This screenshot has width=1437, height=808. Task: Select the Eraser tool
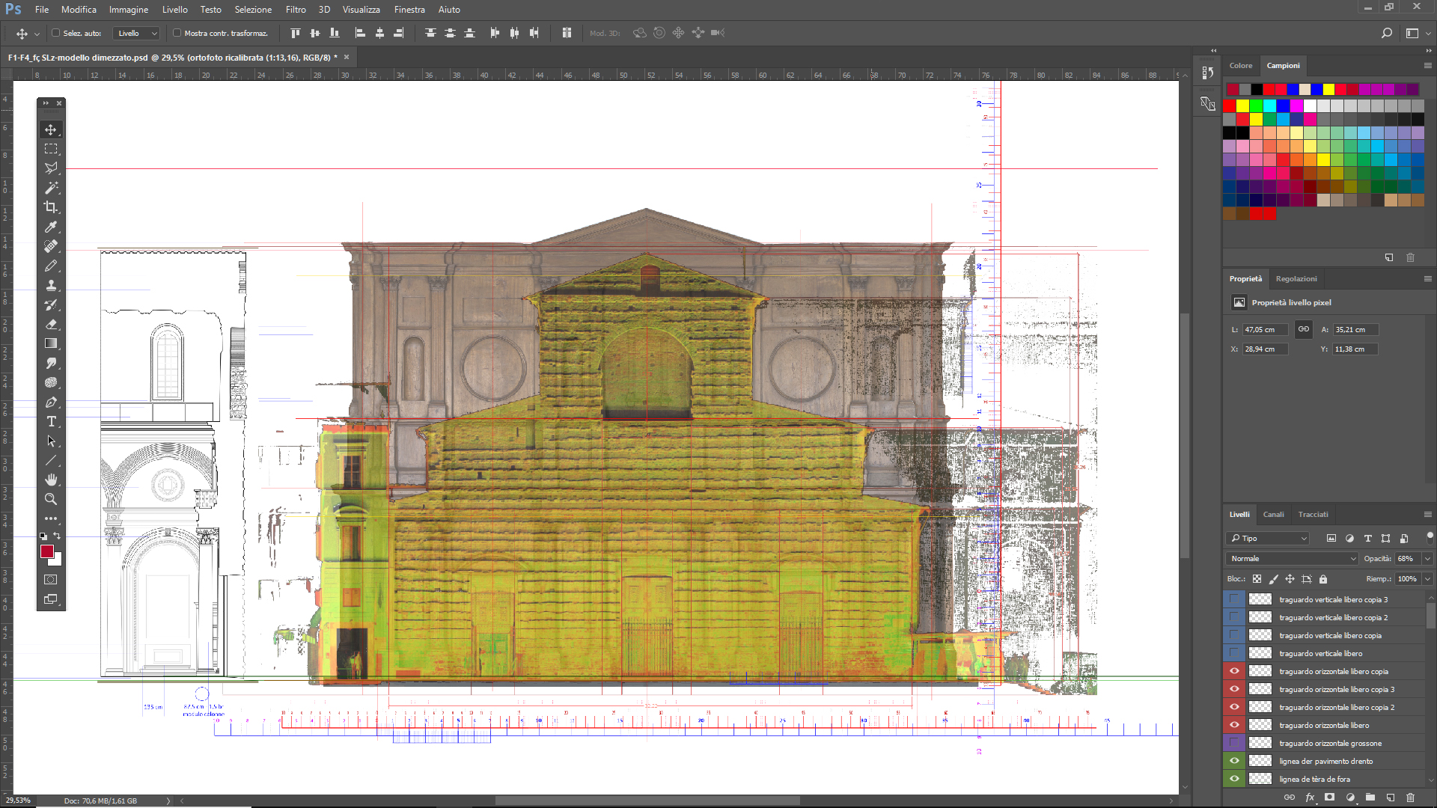tap(51, 324)
